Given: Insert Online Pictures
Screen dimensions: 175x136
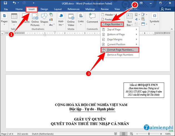Looking at the screenshot, I should (x=35, y=20).
